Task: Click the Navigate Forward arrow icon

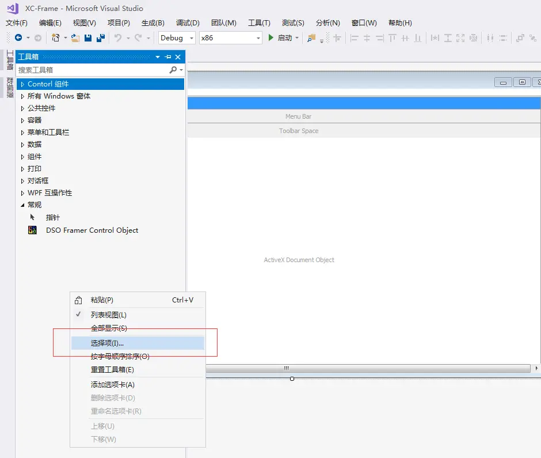Action: tap(38, 37)
